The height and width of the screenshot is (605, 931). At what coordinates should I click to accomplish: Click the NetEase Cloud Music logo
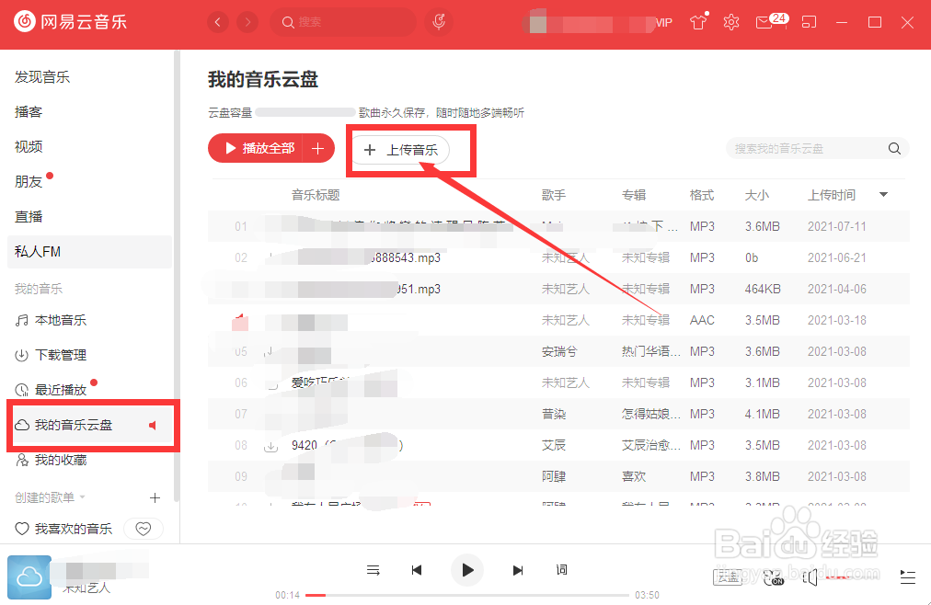point(70,22)
